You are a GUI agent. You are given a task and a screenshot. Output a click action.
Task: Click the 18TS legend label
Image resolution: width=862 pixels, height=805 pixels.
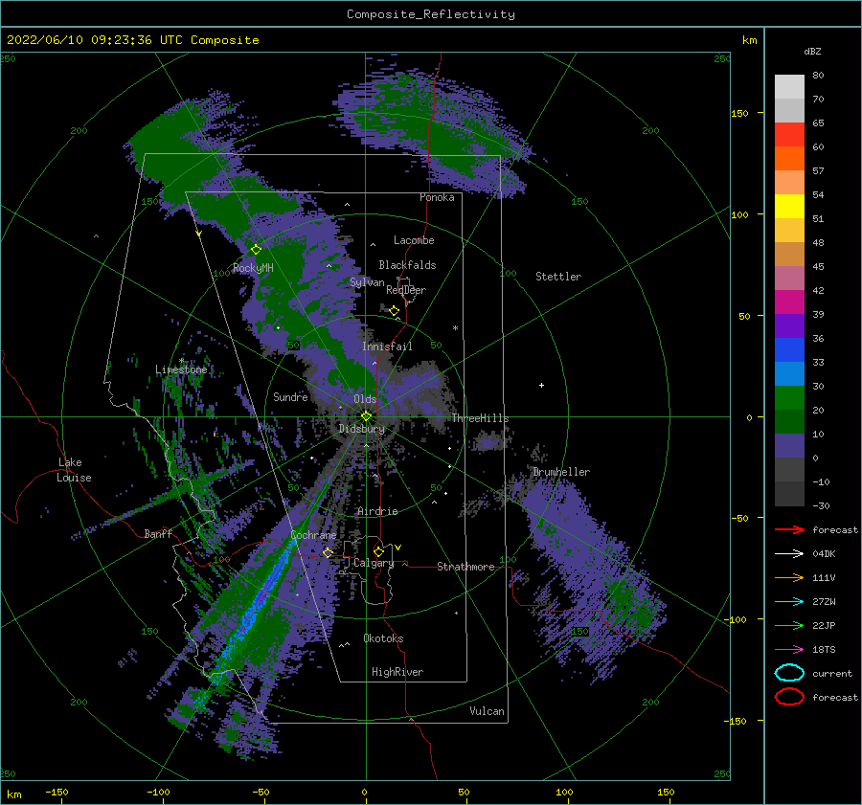(824, 650)
